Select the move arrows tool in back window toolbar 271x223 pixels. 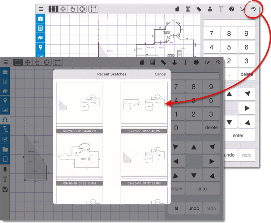click(63, 9)
